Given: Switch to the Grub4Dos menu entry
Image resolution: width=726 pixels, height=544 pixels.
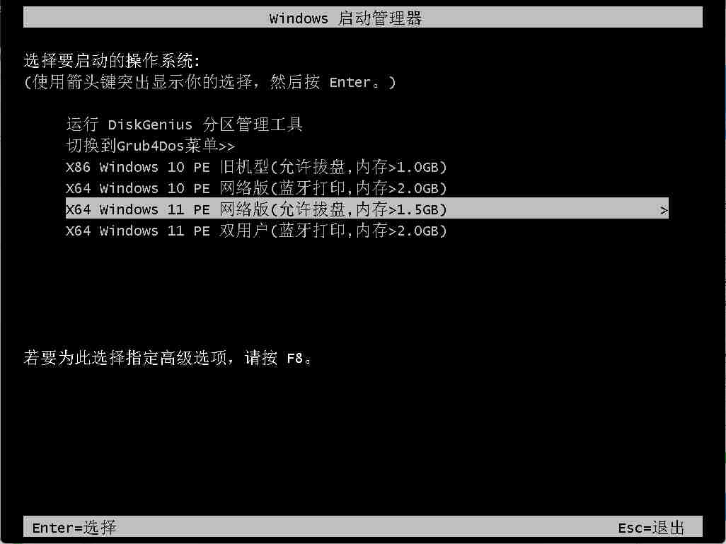Looking at the screenshot, I should (x=151, y=146).
